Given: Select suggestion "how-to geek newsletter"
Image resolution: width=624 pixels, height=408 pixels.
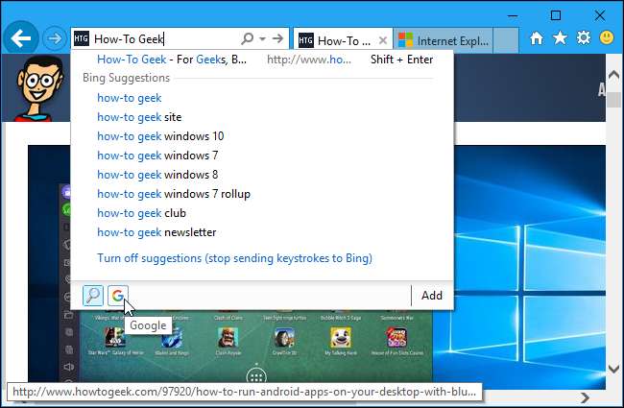Looking at the screenshot, I should (x=156, y=232).
